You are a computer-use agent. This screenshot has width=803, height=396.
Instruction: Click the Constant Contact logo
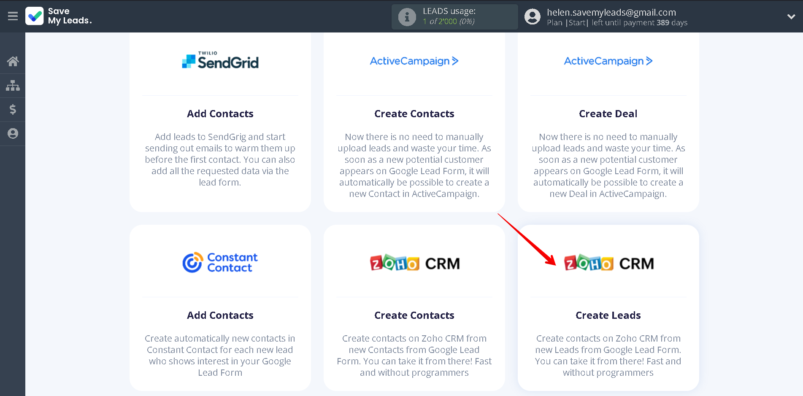[x=220, y=262]
